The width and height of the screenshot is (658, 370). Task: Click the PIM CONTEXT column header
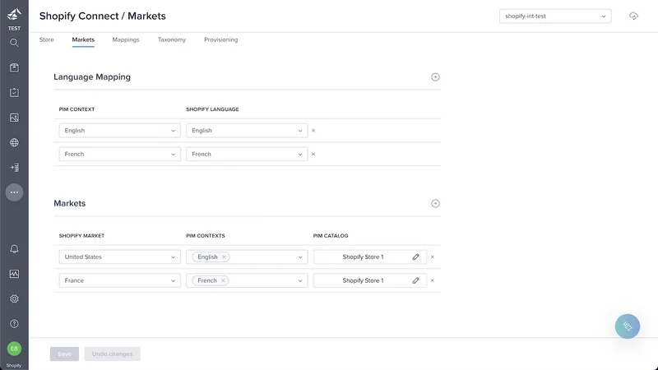coord(76,109)
